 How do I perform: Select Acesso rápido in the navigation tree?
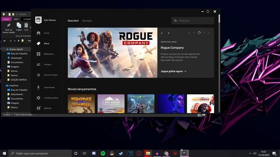click(x=16, y=49)
